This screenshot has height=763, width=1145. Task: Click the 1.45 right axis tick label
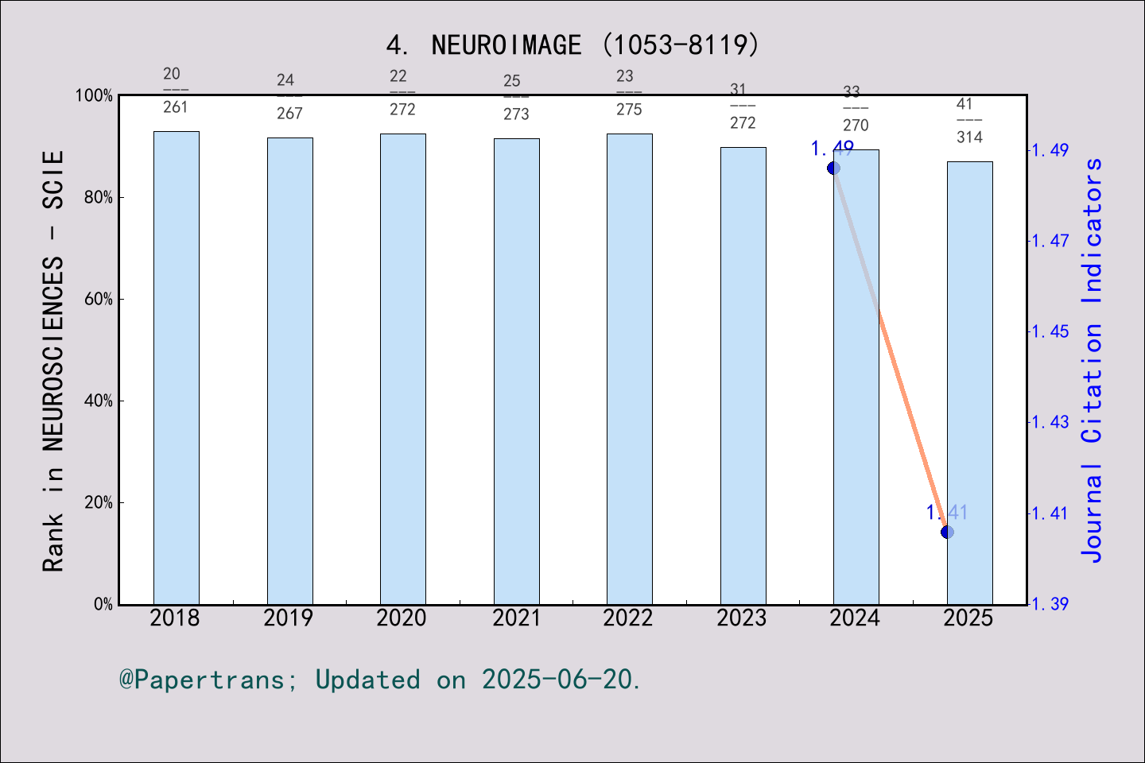click(1050, 331)
